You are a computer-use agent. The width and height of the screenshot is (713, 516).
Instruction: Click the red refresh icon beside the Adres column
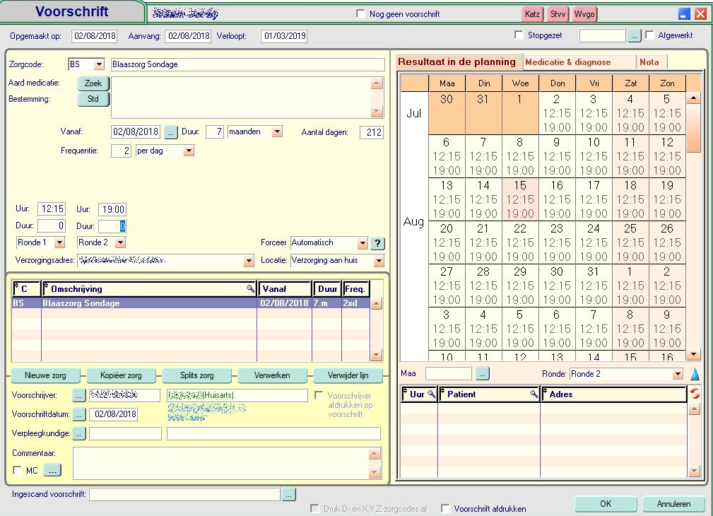pos(695,394)
